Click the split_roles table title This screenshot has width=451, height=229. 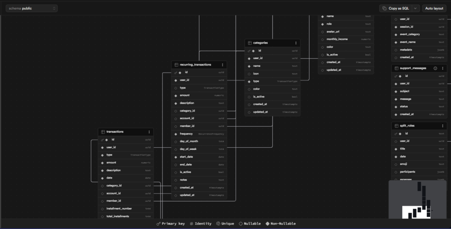pyautogui.click(x=407, y=126)
